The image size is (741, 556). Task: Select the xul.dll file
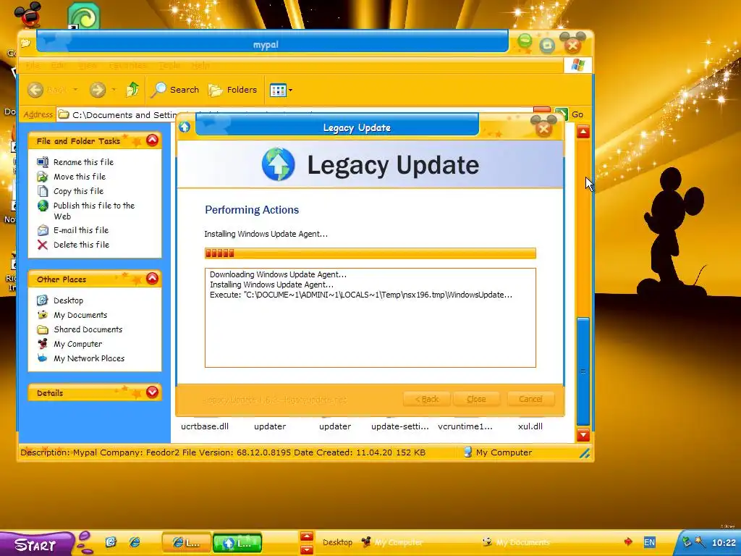click(530, 426)
